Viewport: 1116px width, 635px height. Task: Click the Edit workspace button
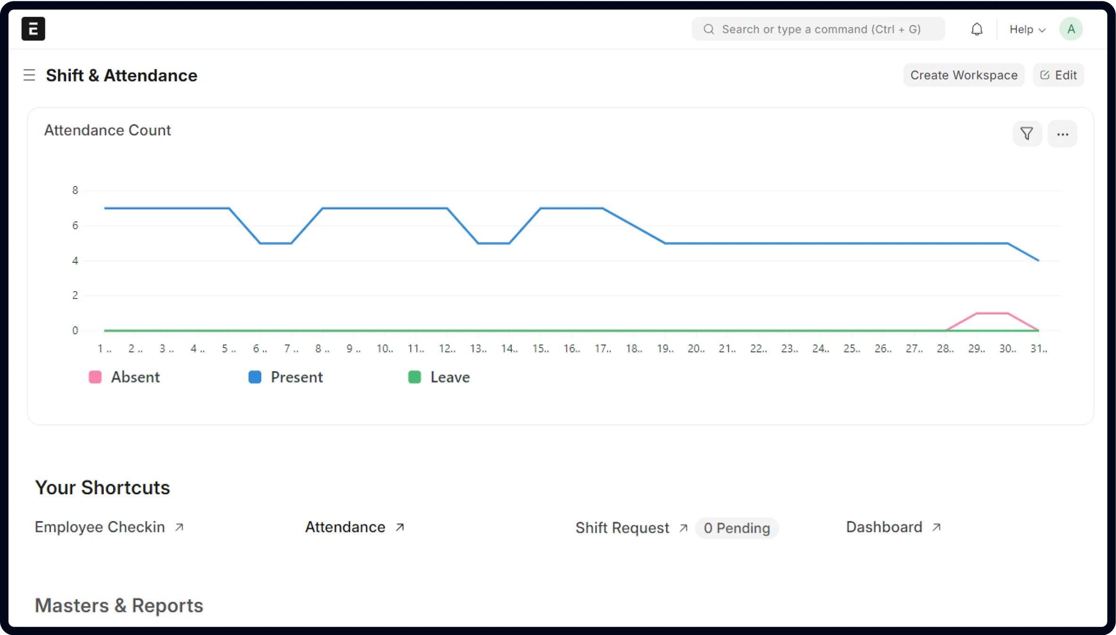tap(1058, 75)
